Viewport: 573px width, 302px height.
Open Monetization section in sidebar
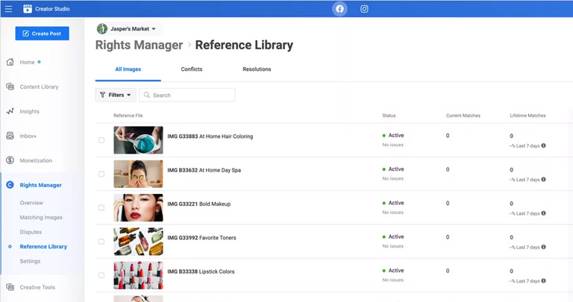click(37, 160)
